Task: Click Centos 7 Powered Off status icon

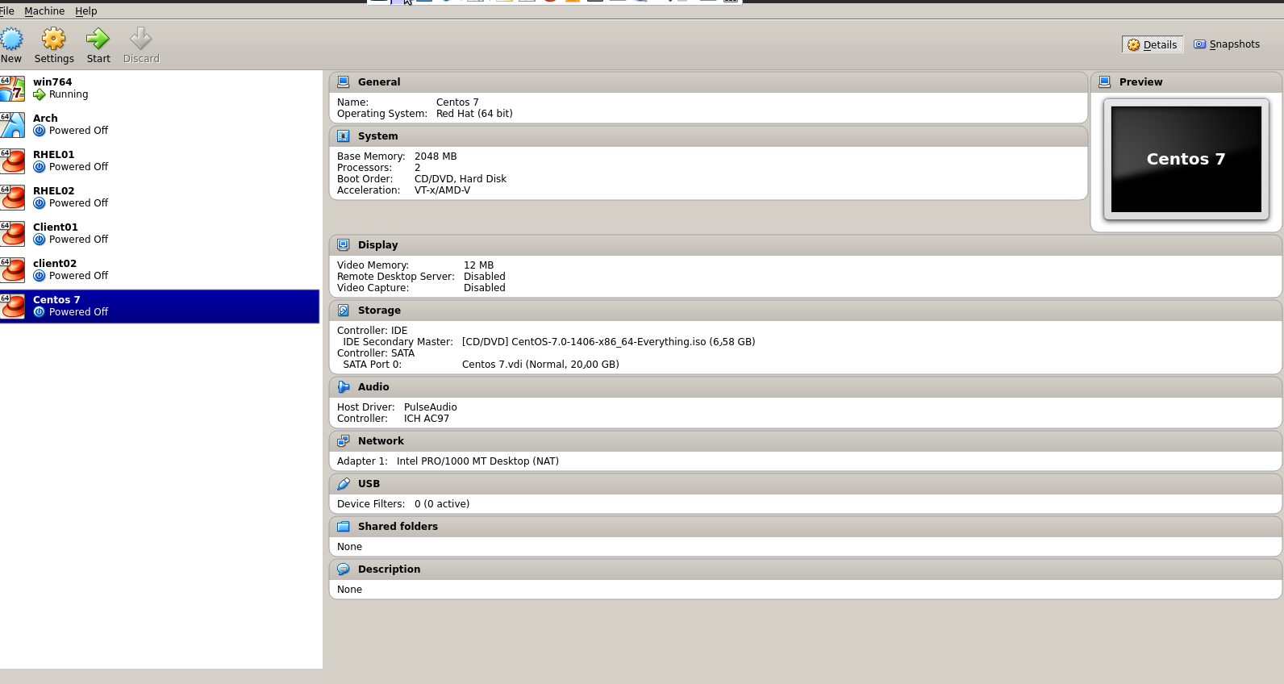Action: (40, 312)
